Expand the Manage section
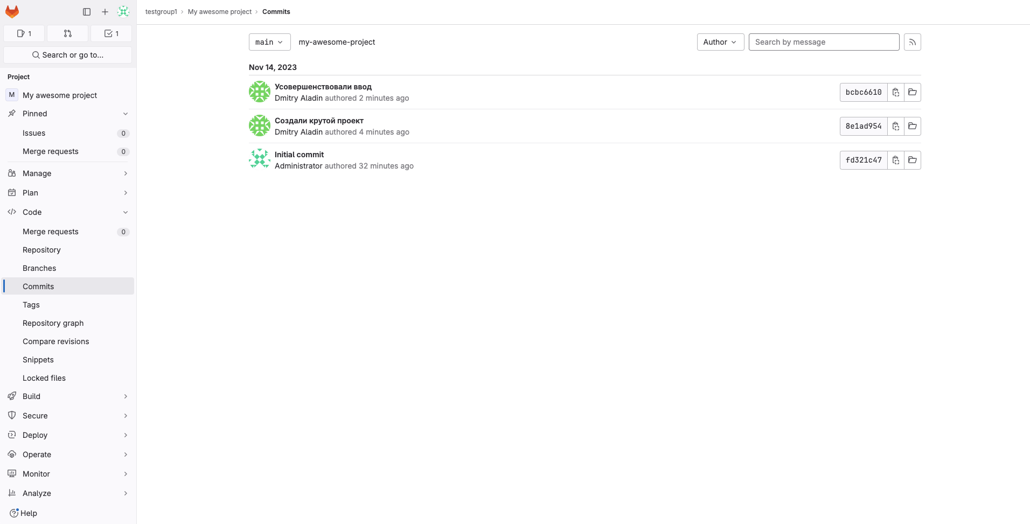Viewport: 1030px width, 524px height. [68, 173]
